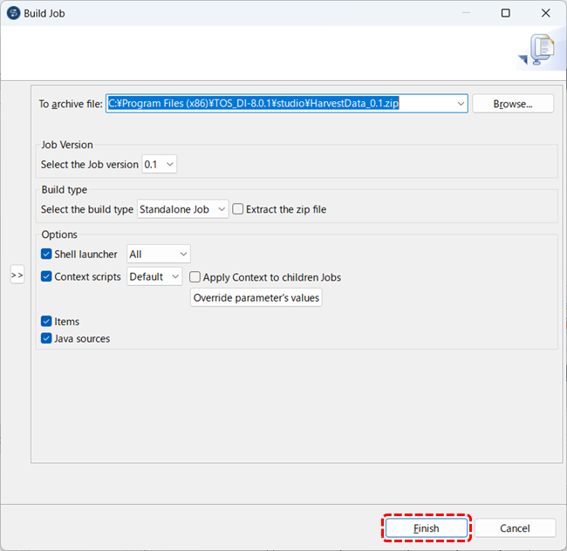Viewport: 567px width, 551px height.
Task: Click the Browse... button
Action: tap(513, 104)
